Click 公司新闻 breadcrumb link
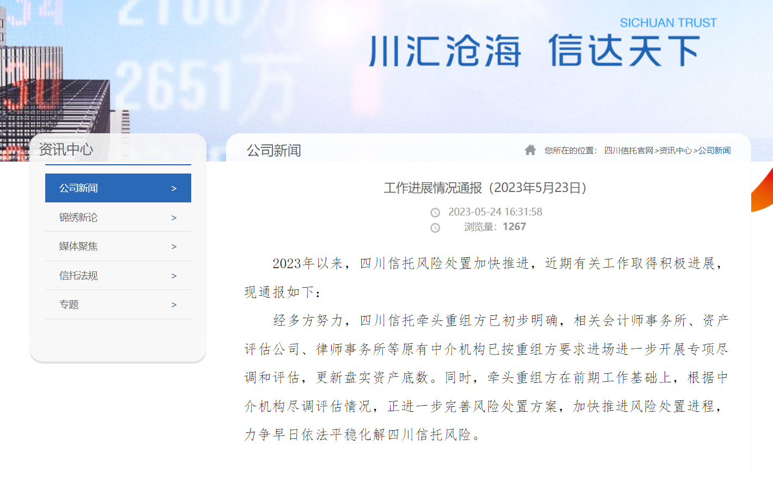Image resolution: width=773 pixels, height=477 pixels. [x=714, y=151]
